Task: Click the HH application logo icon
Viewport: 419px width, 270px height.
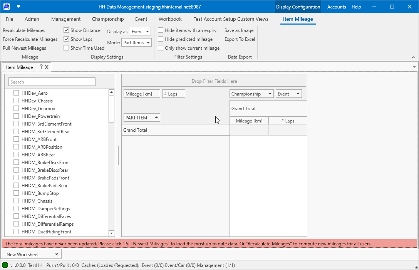Action: click(7, 7)
